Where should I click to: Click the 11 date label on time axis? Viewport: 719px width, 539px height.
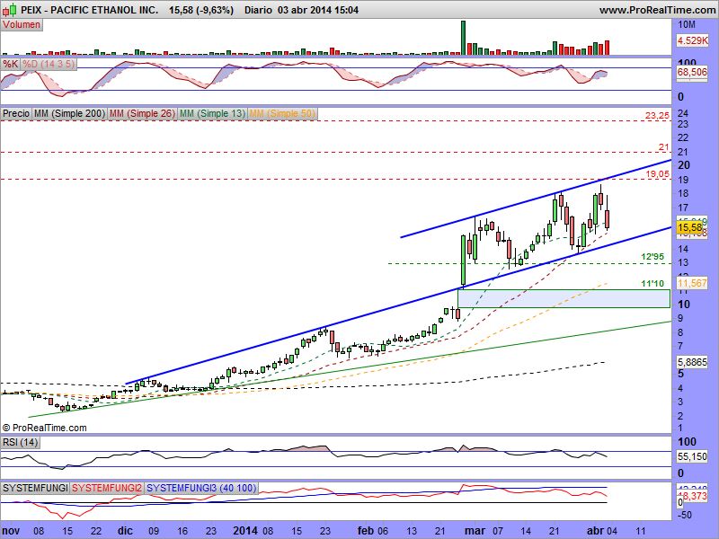[x=641, y=531]
